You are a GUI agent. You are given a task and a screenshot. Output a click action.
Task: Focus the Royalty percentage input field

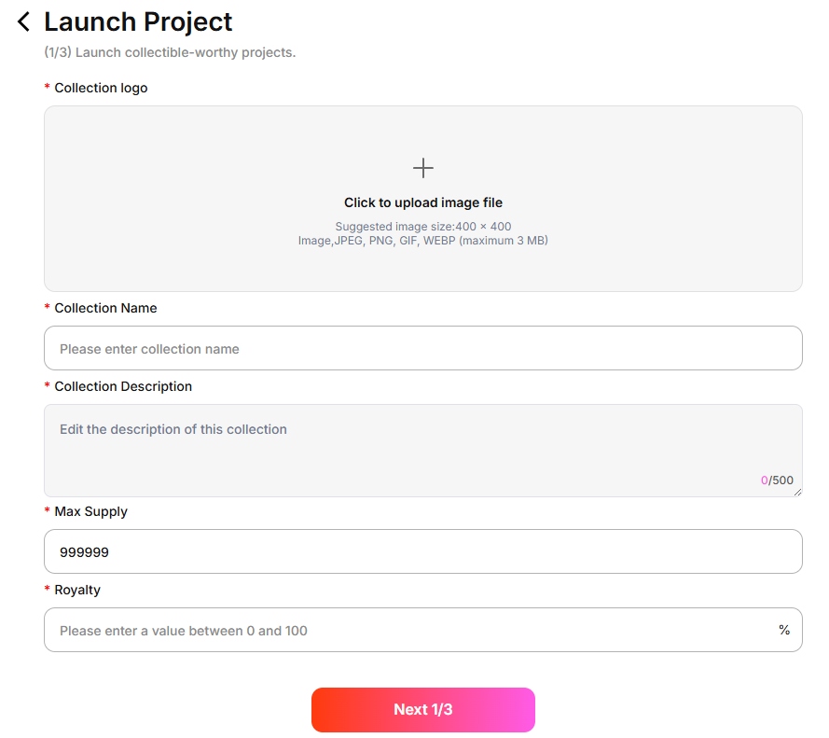[410, 631]
